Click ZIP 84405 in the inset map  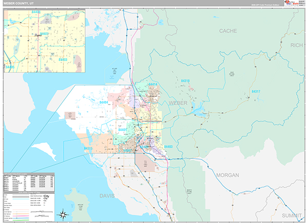click(x=10, y=67)
